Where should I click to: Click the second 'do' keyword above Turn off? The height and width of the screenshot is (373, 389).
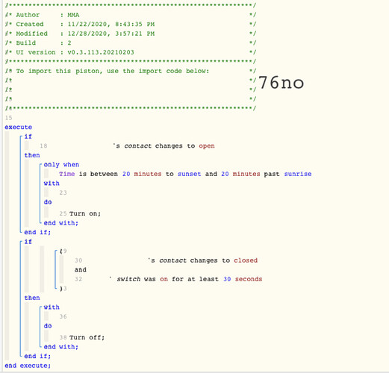pyautogui.click(x=48, y=326)
